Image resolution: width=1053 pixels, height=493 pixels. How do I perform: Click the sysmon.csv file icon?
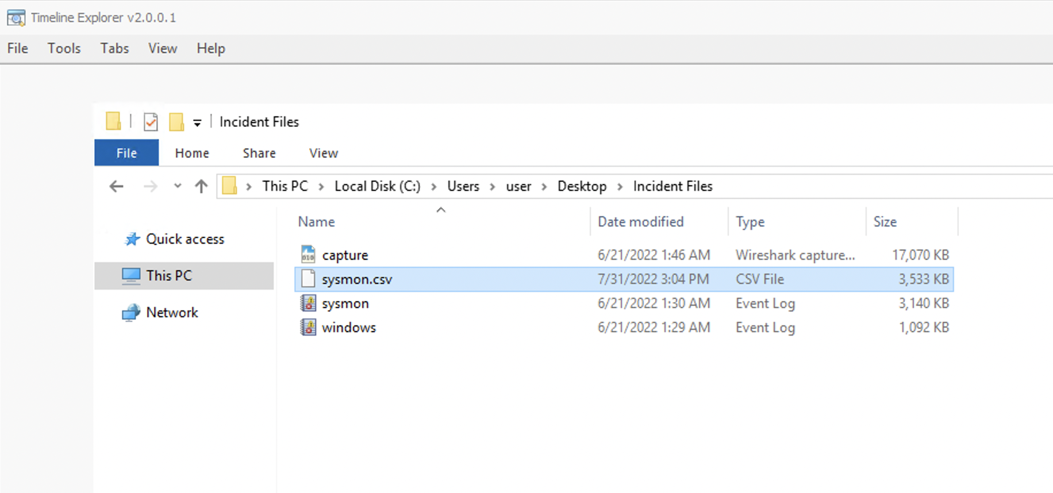(x=308, y=279)
